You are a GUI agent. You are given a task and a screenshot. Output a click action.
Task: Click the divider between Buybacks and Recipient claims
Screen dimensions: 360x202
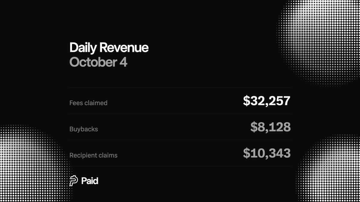tap(180, 140)
